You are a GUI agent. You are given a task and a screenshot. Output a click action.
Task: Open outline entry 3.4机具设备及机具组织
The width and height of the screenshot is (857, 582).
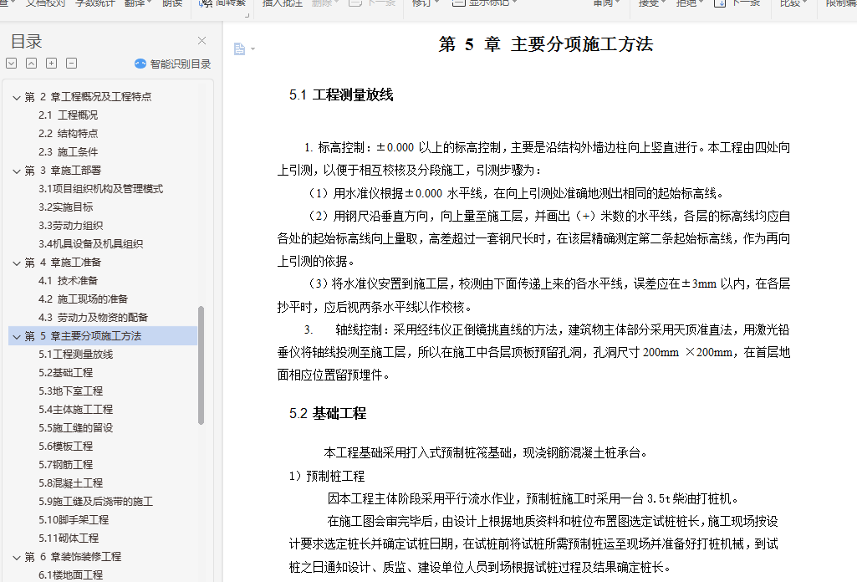point(91,243)
